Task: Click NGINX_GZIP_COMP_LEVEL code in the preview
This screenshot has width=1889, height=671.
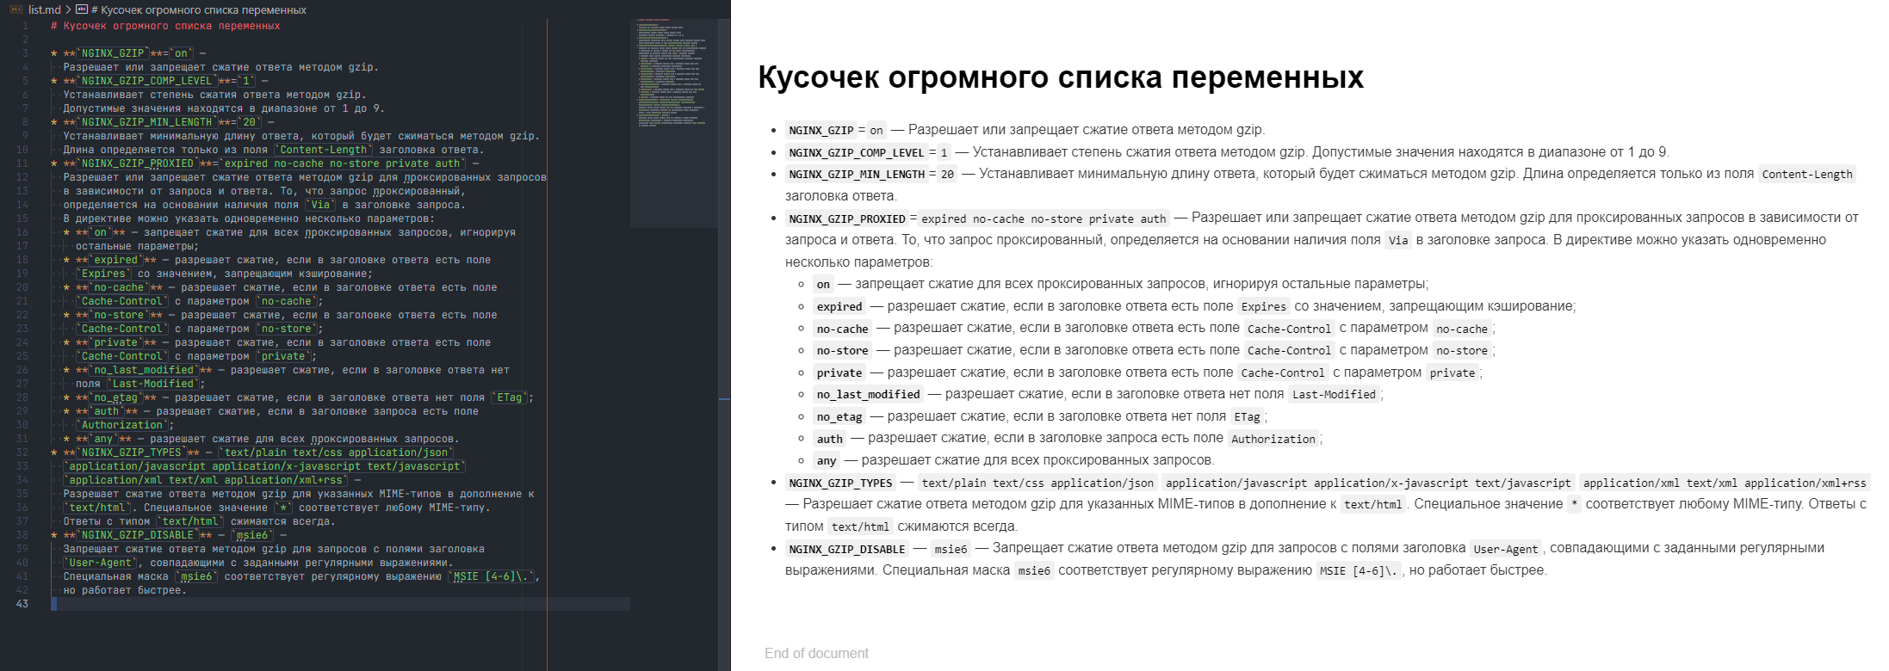Action: click(x=857, y=152)
